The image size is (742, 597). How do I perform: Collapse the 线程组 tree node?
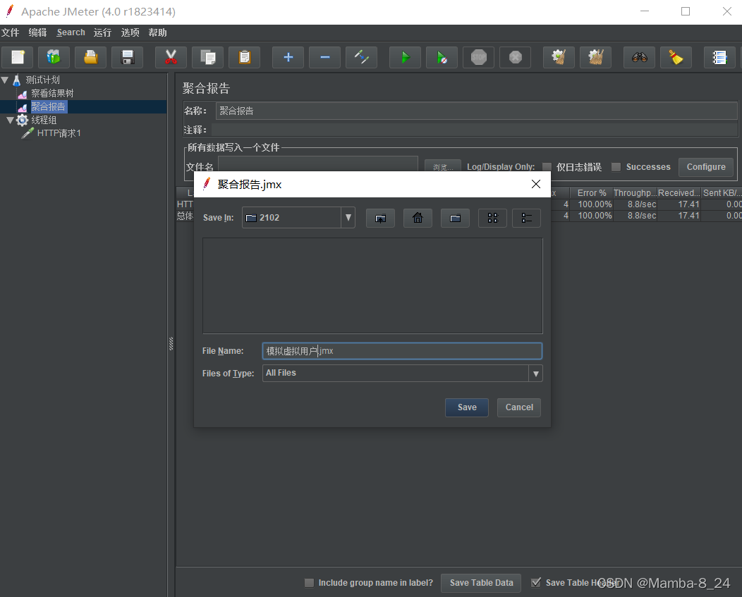coord(10,120)
